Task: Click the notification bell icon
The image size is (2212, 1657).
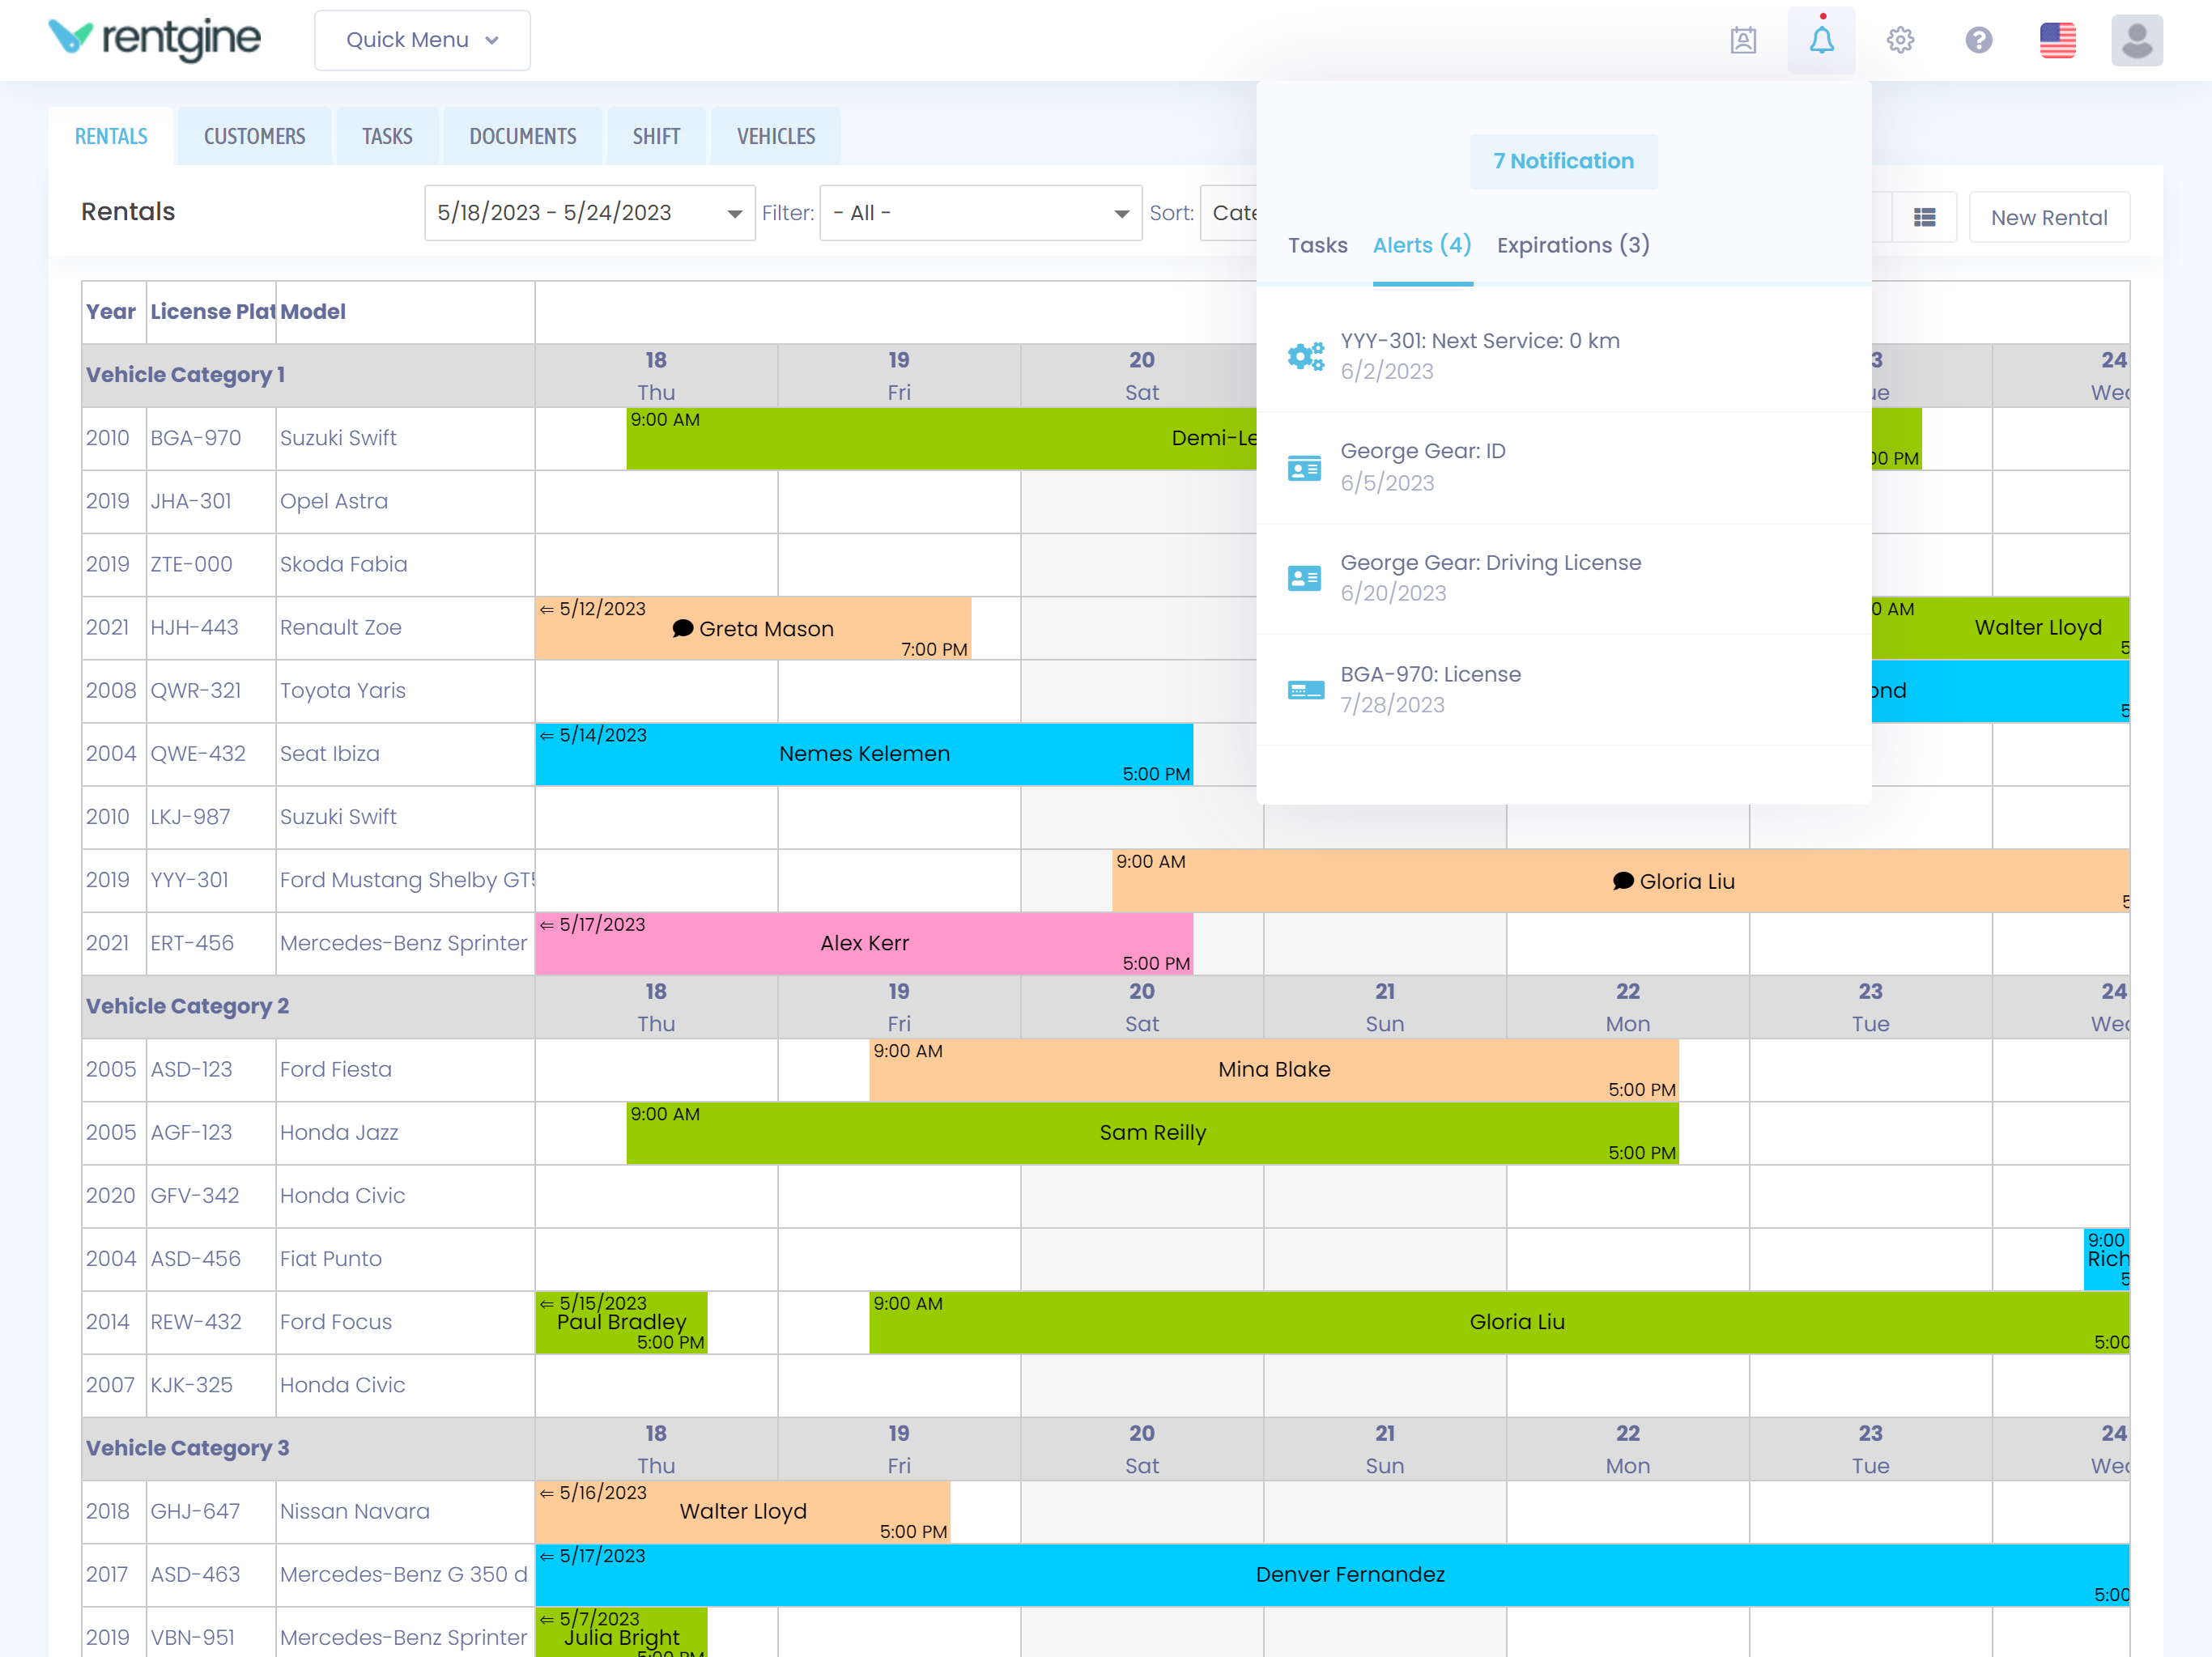Action: (x=1821, y=41)
